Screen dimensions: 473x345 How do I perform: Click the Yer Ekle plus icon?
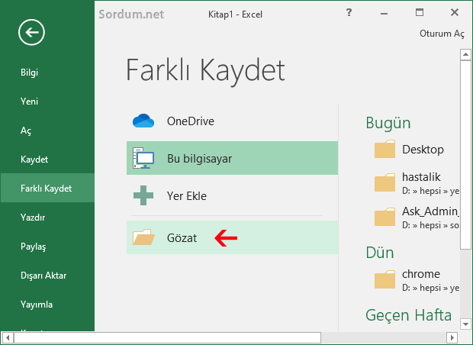(143, 195)
